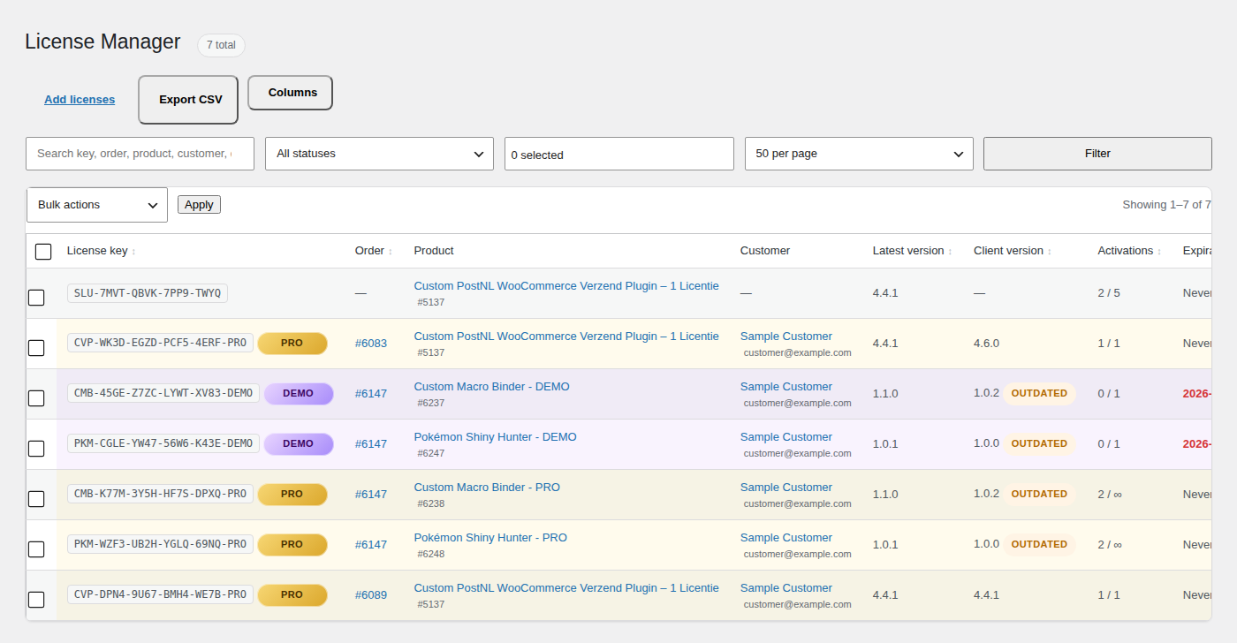Sort by Latest version column arrows
The image size is (1237, 643).
pos(950,252)
